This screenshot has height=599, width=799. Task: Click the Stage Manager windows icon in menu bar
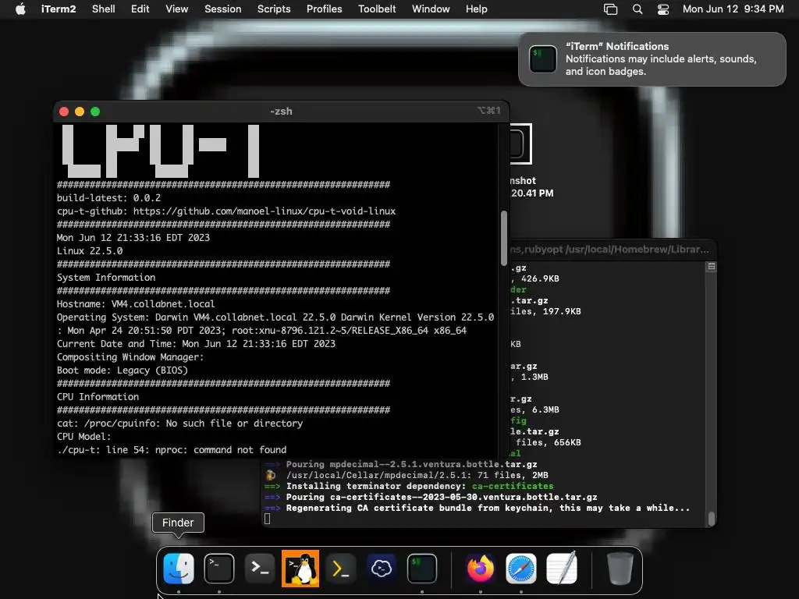(x=610, y=9)
